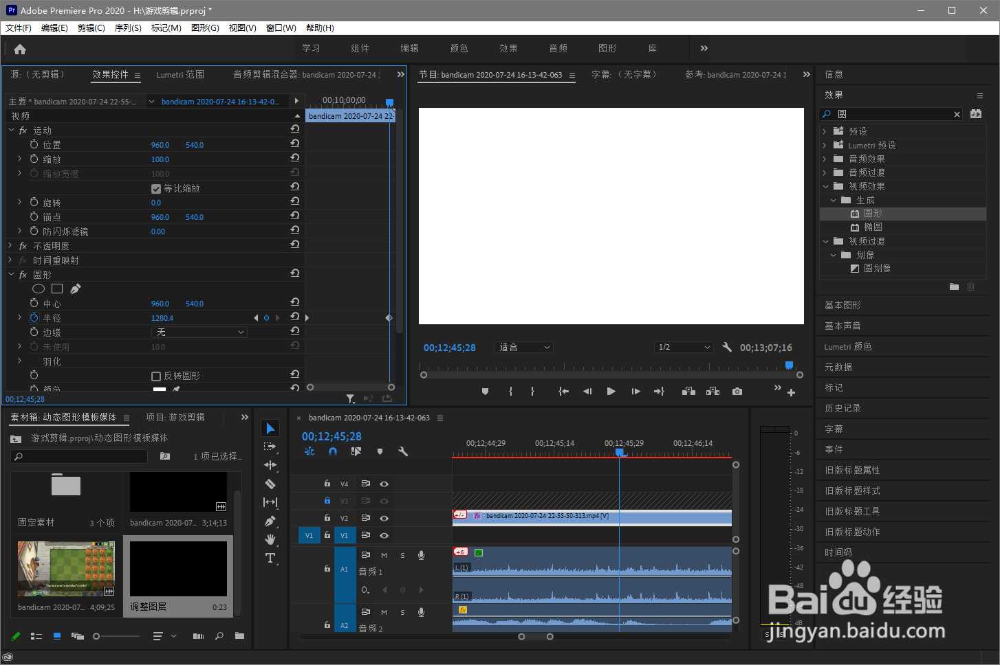Reset the 位置 parameter
This screenshot has width=1000, height=665.
tap(295, 144)
